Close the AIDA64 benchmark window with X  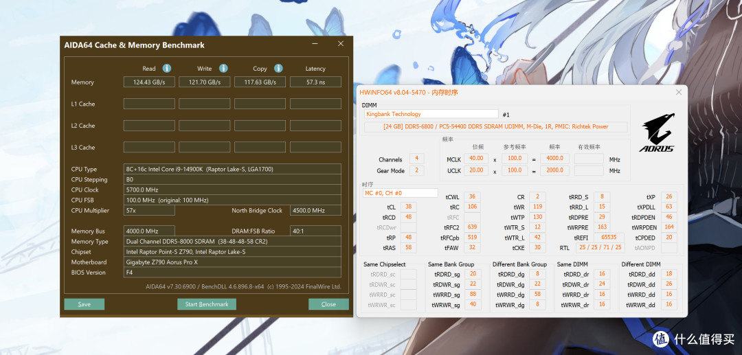341,44
